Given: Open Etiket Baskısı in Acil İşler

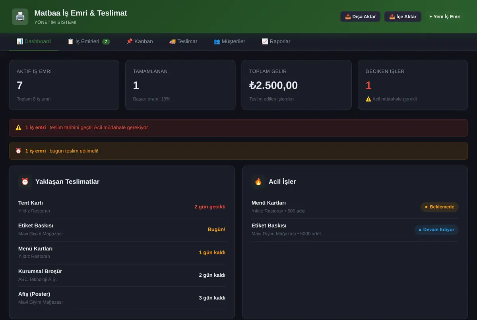Looking at the screenshot, I should 355,229.
